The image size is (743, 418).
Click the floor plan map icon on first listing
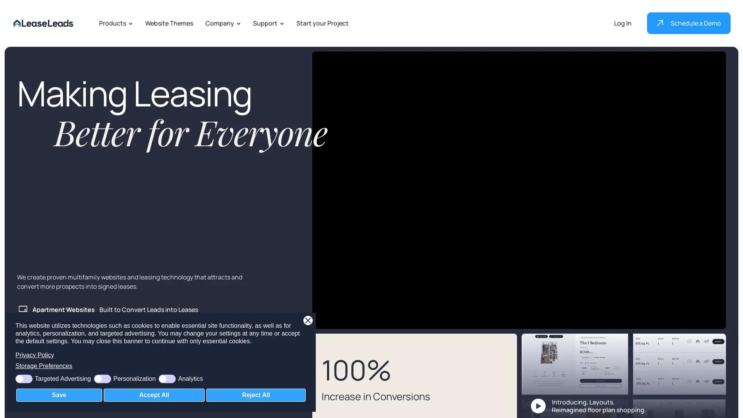pos(690,341)
